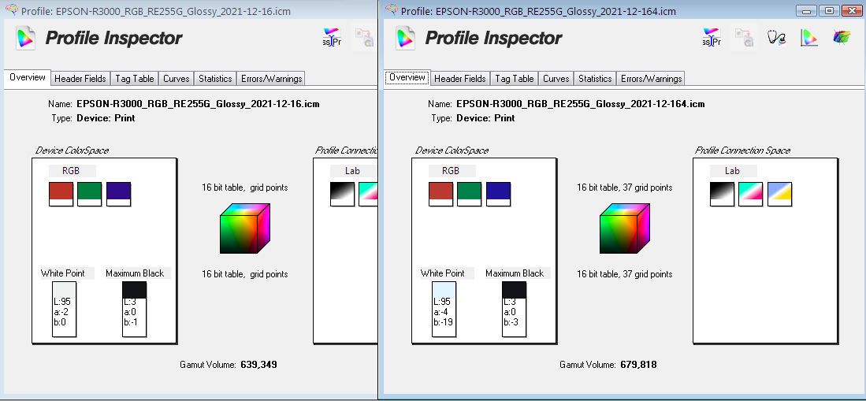866x401 pixels.
Task: Click White Point swatch in right window
Action: (x=444, y=309)
